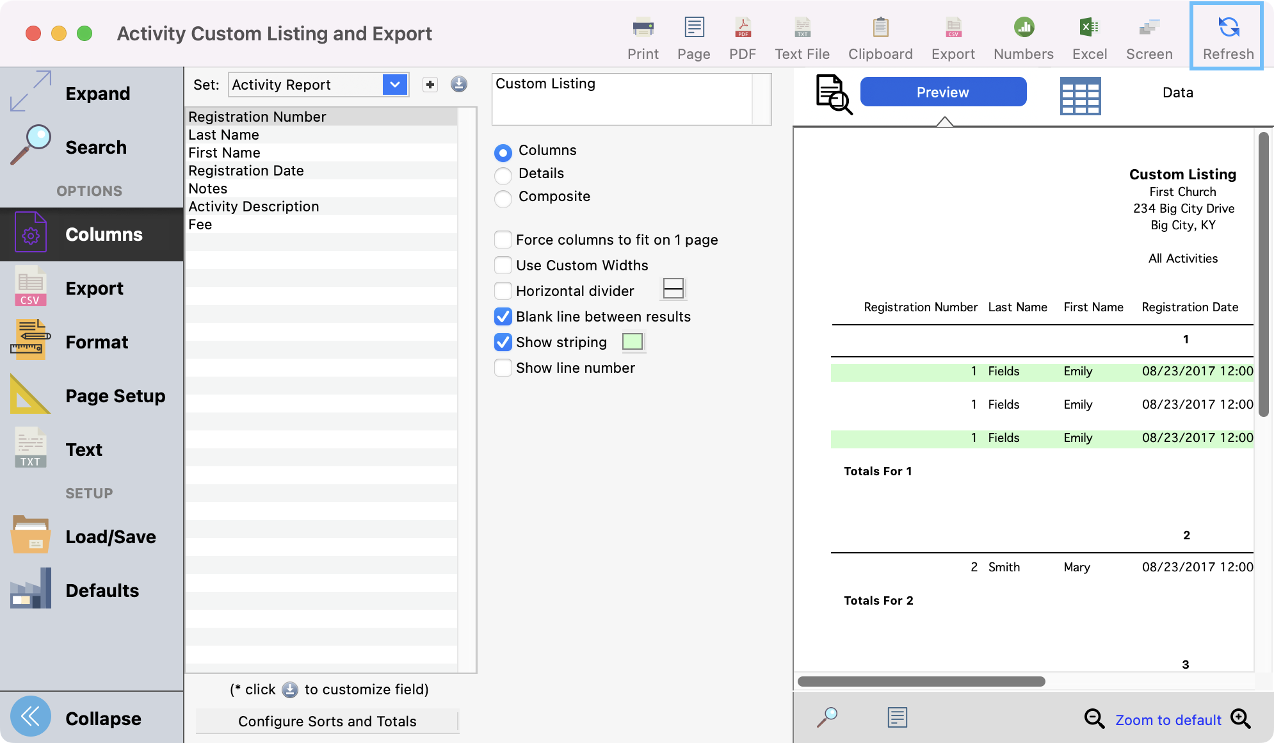Screen dimensions: 1274x743
Task: Copy report with the Clipboard icon
Action: [x=880, y=28]
